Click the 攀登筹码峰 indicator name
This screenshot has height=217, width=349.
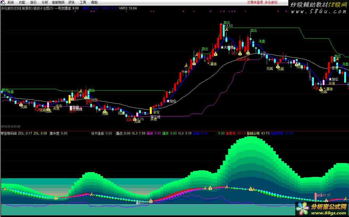9,133
